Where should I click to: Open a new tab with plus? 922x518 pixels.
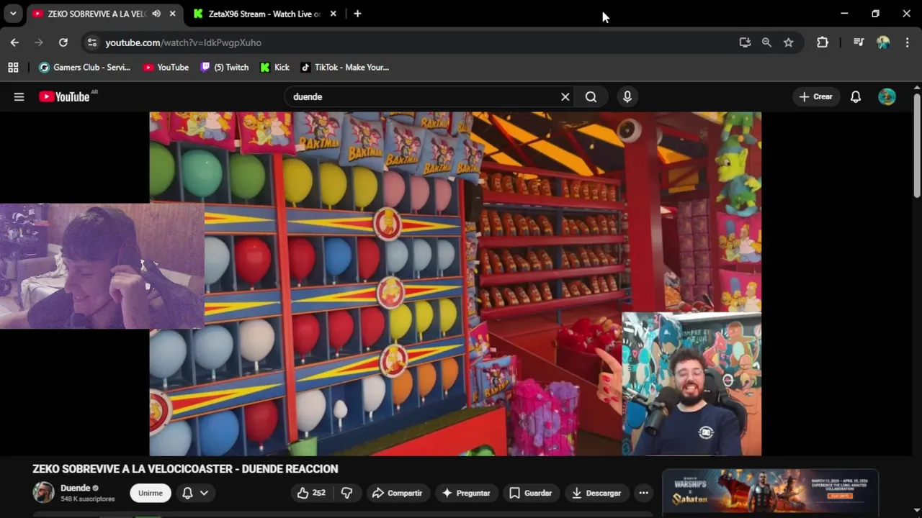click(x=357, y=14)
